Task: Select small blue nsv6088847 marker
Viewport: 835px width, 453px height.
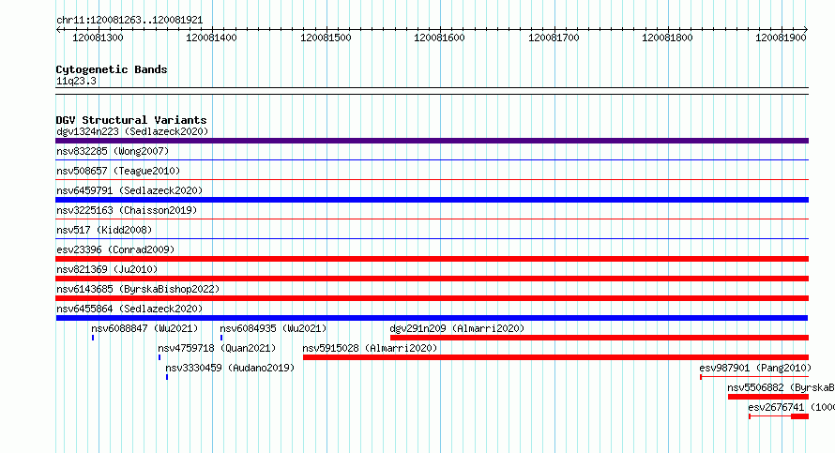Action: point(93,338)
